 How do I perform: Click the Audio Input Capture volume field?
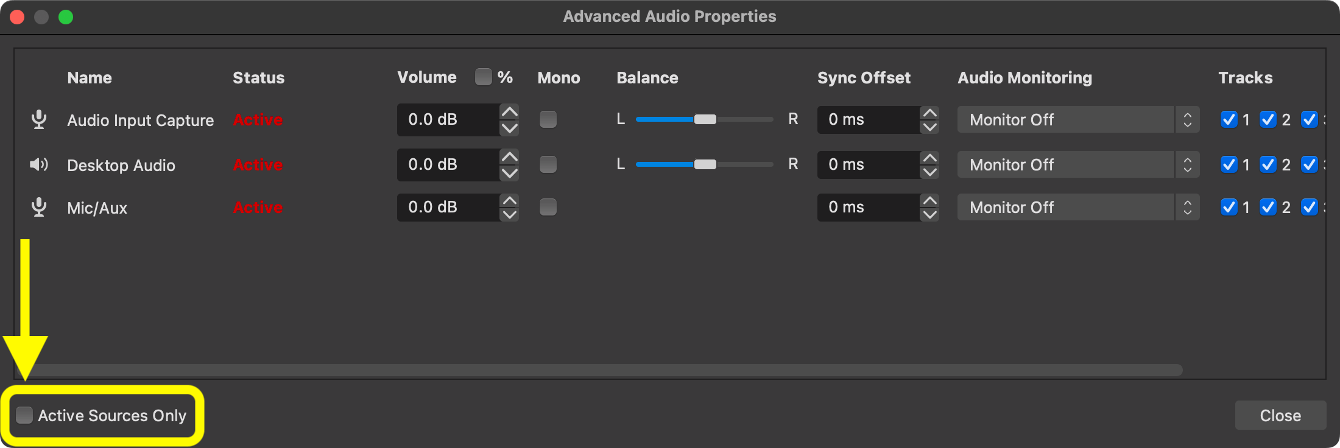(449, 119)
